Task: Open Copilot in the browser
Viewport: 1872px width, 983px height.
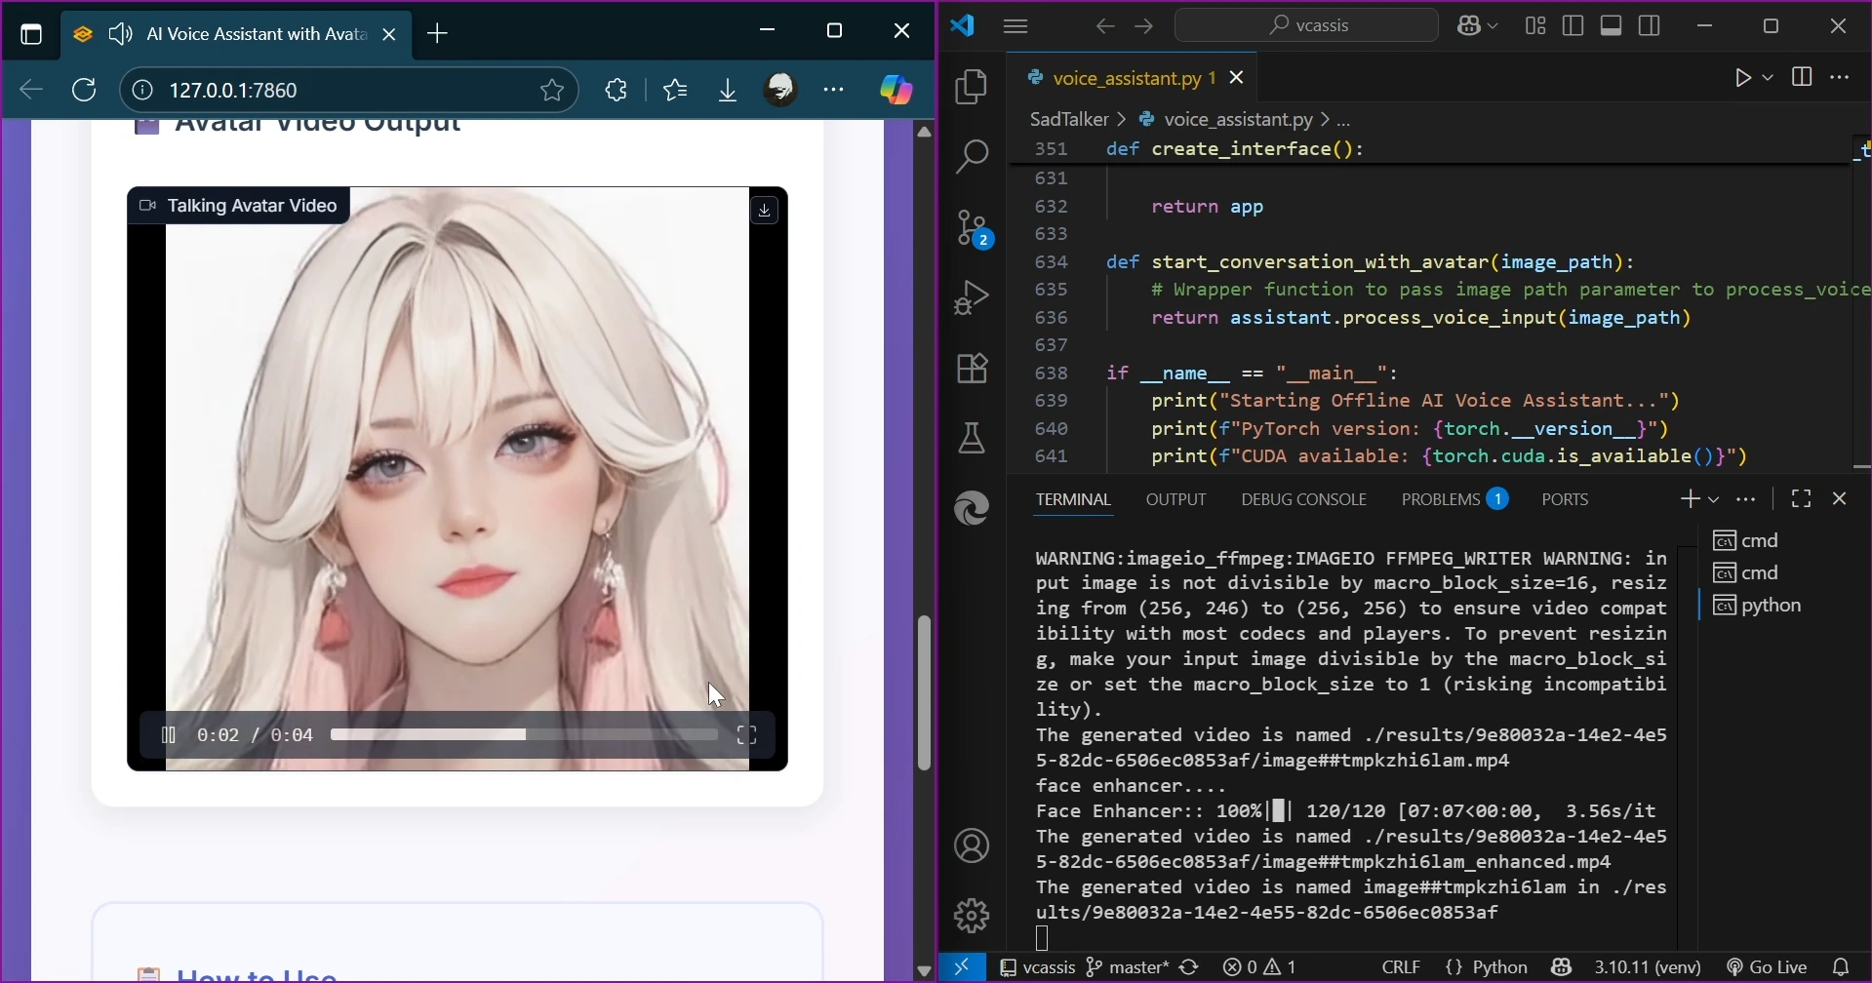Action: [x=896, y=91]
